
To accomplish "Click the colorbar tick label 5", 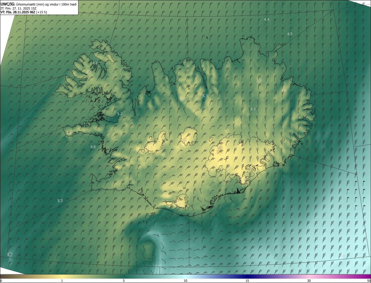I will tap(124, 281).
